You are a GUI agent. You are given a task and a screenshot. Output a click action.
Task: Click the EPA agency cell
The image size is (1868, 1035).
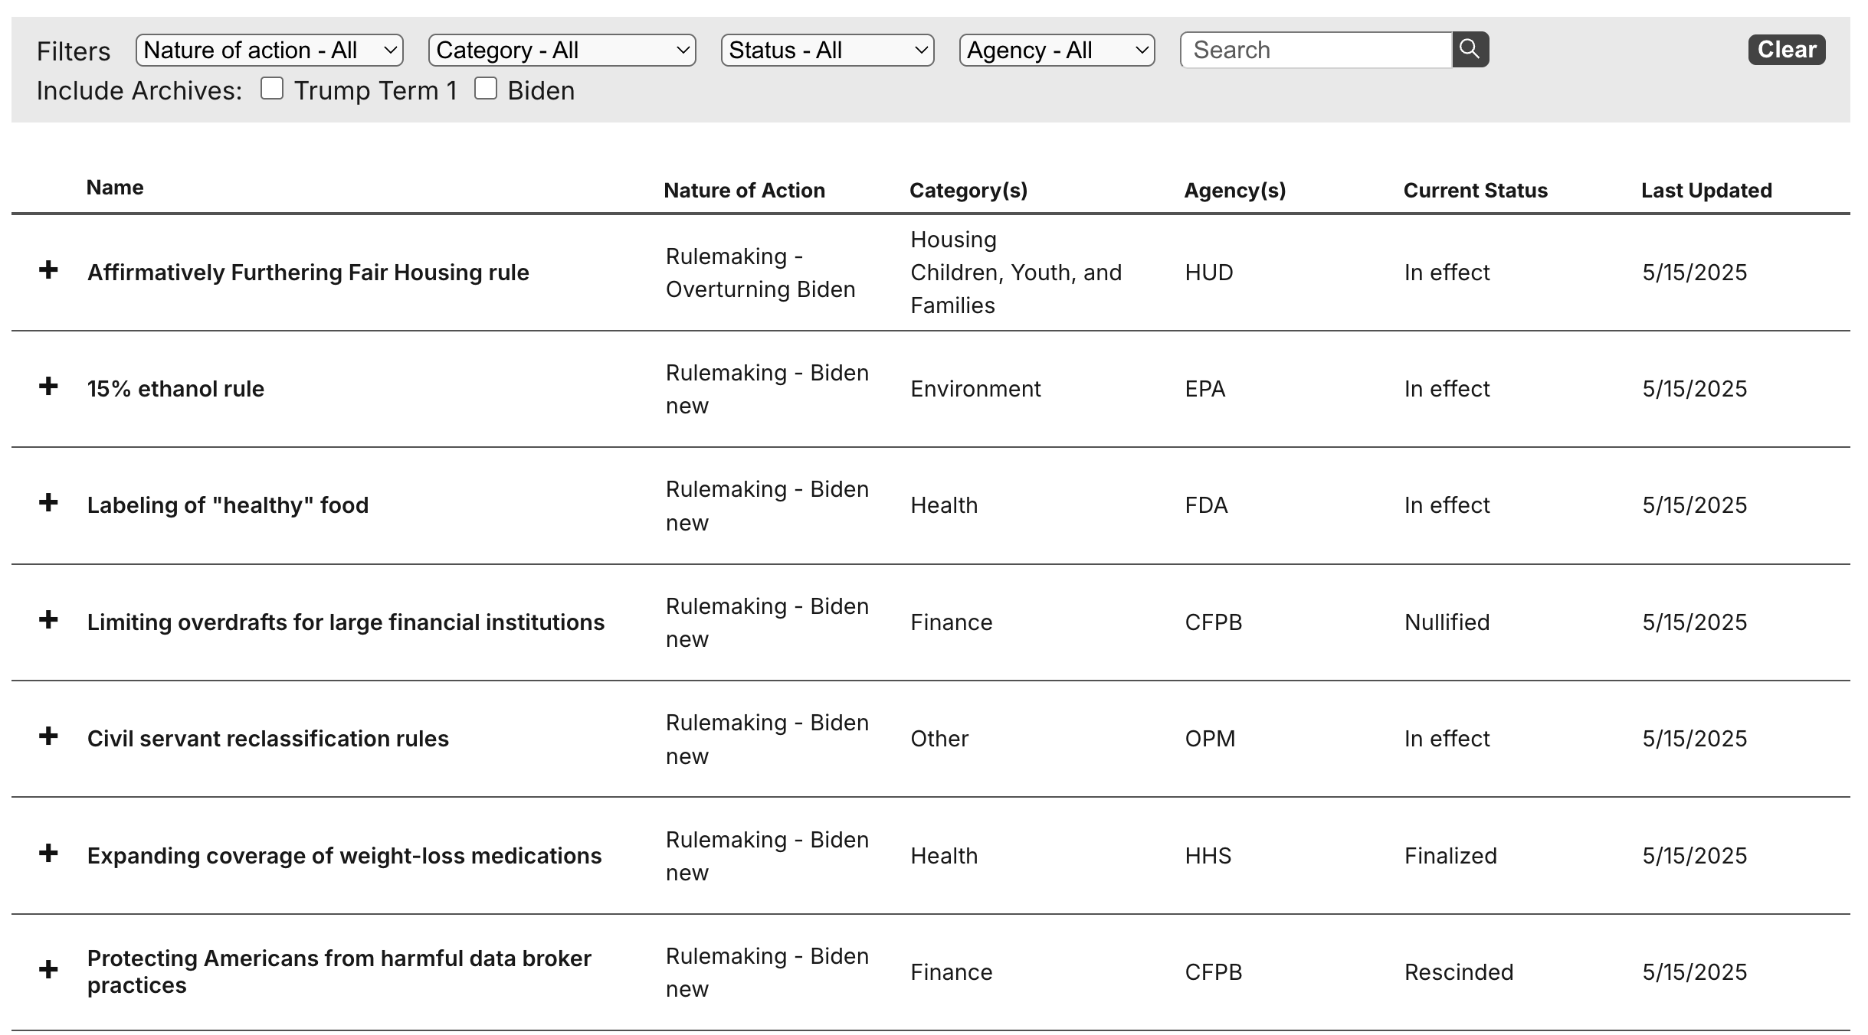click(1205, 389)
